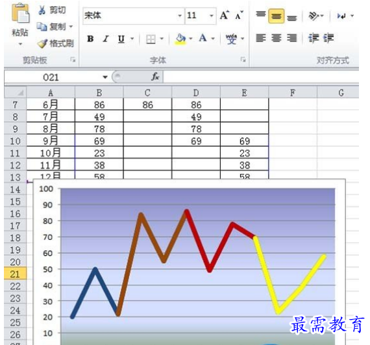Click the wrap text icon

(x=341, y=16)
